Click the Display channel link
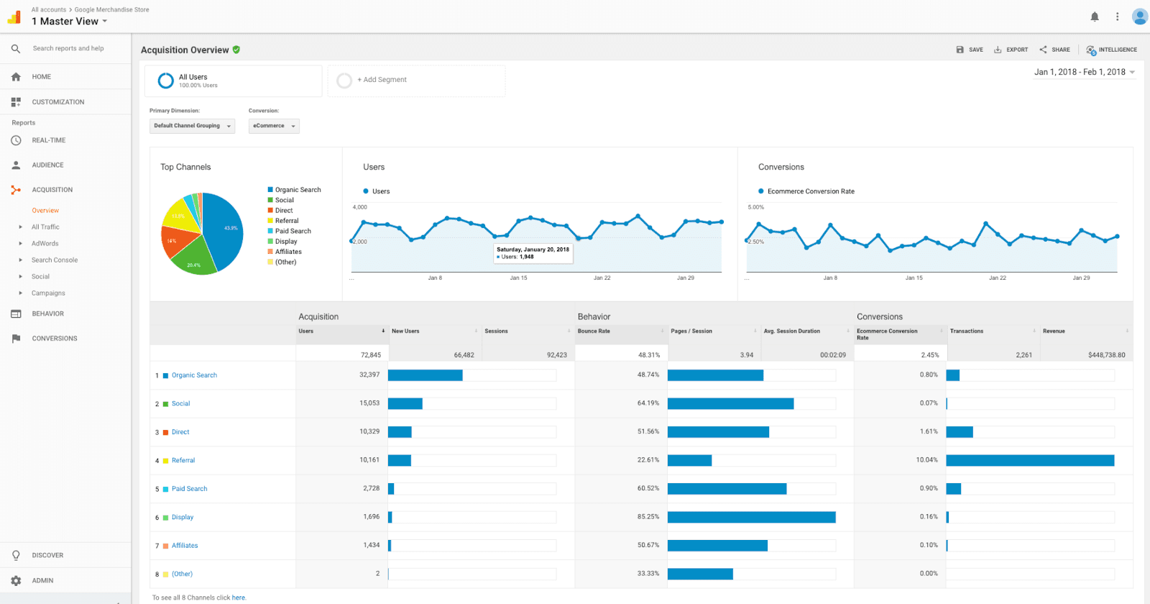 pyautogui.click(x=183, y=518)
